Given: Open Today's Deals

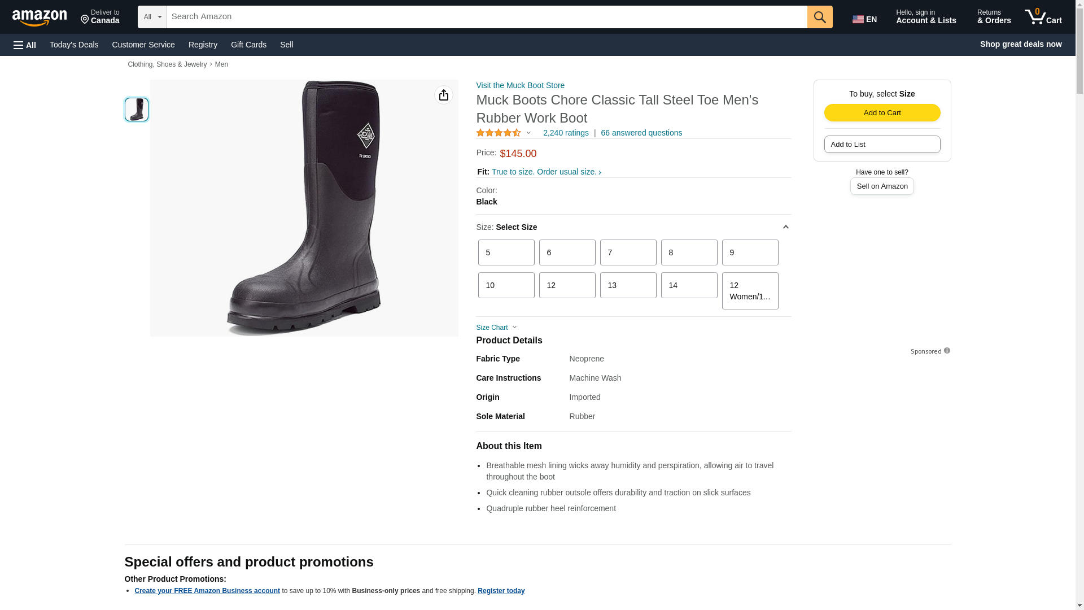Looking at the screenshot, I should pyautogui.click(x=74, y=45).
